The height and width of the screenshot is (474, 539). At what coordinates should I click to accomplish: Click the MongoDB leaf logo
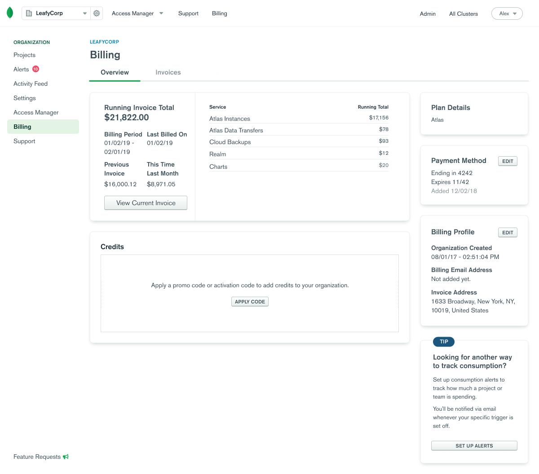(10, 13)
